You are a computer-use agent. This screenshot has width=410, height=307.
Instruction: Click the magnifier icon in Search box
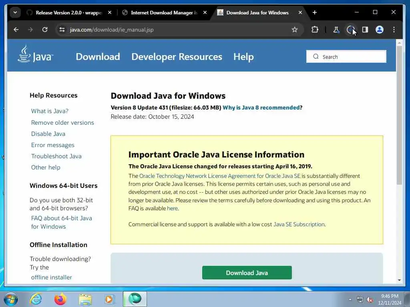pyautogui.click(x=316, y=56)
